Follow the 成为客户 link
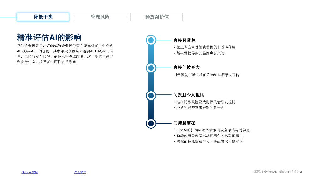 click(x=80, y=172)
